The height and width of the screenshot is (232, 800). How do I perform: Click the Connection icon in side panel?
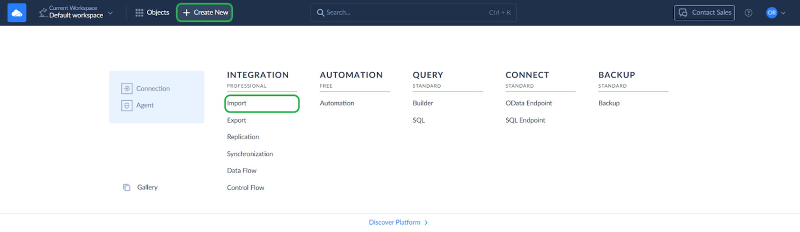tap(127, 89)
